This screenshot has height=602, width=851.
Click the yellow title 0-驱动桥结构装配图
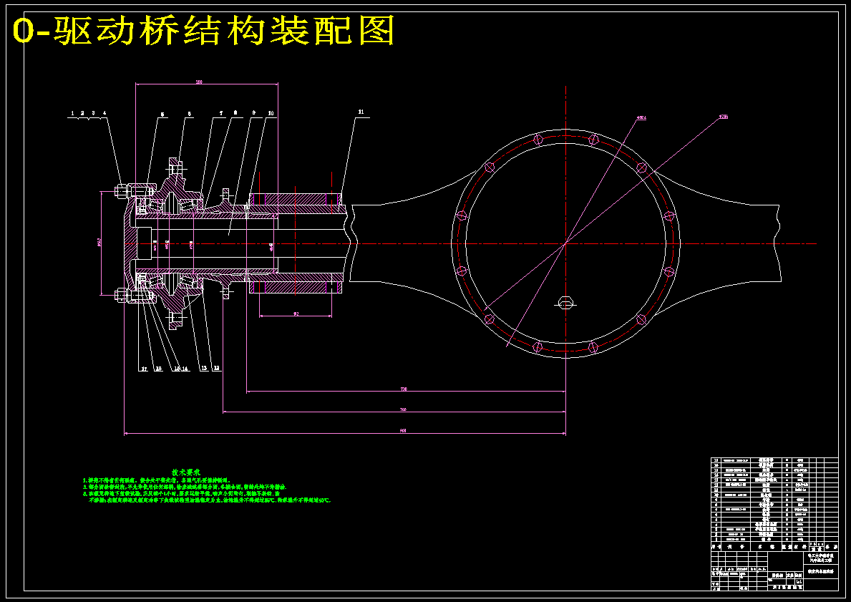pyautogui.click(x=203, y=31)
